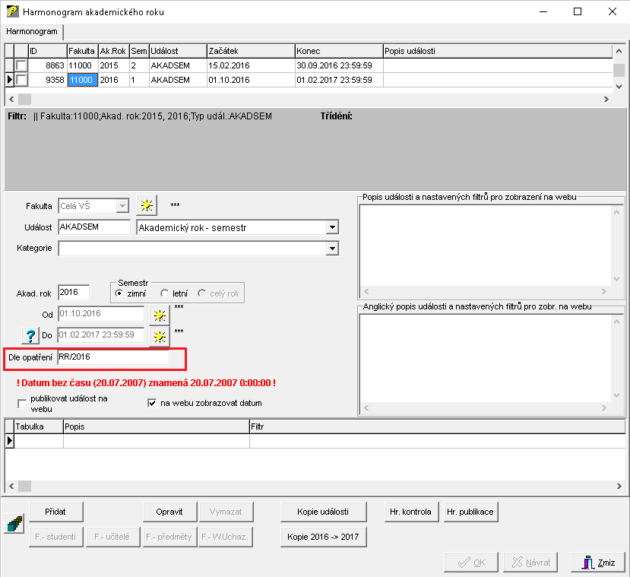Click the stacked books icon at bottom left
Viewport: 630px width, 577px height.
14,523
